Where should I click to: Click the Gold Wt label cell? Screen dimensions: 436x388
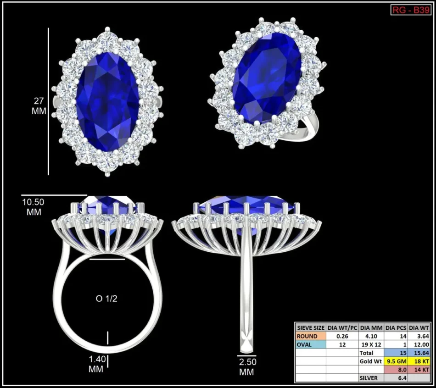coord(371,361)
